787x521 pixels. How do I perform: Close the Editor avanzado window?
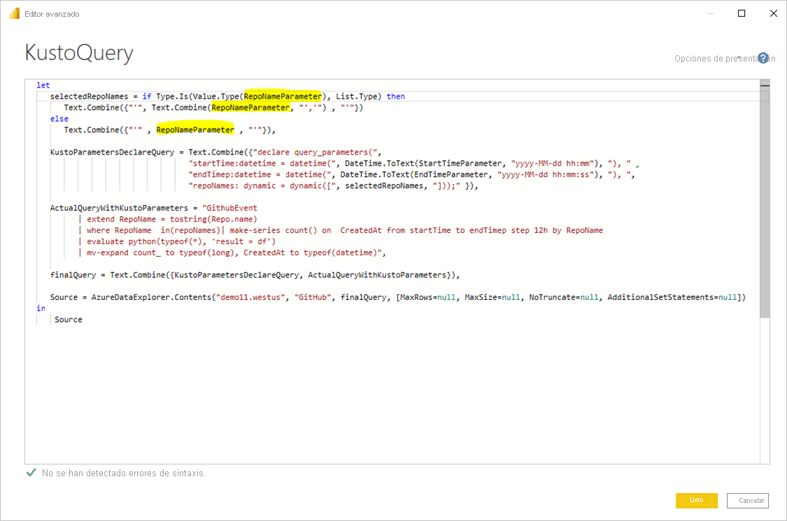[x=774, y=13]
